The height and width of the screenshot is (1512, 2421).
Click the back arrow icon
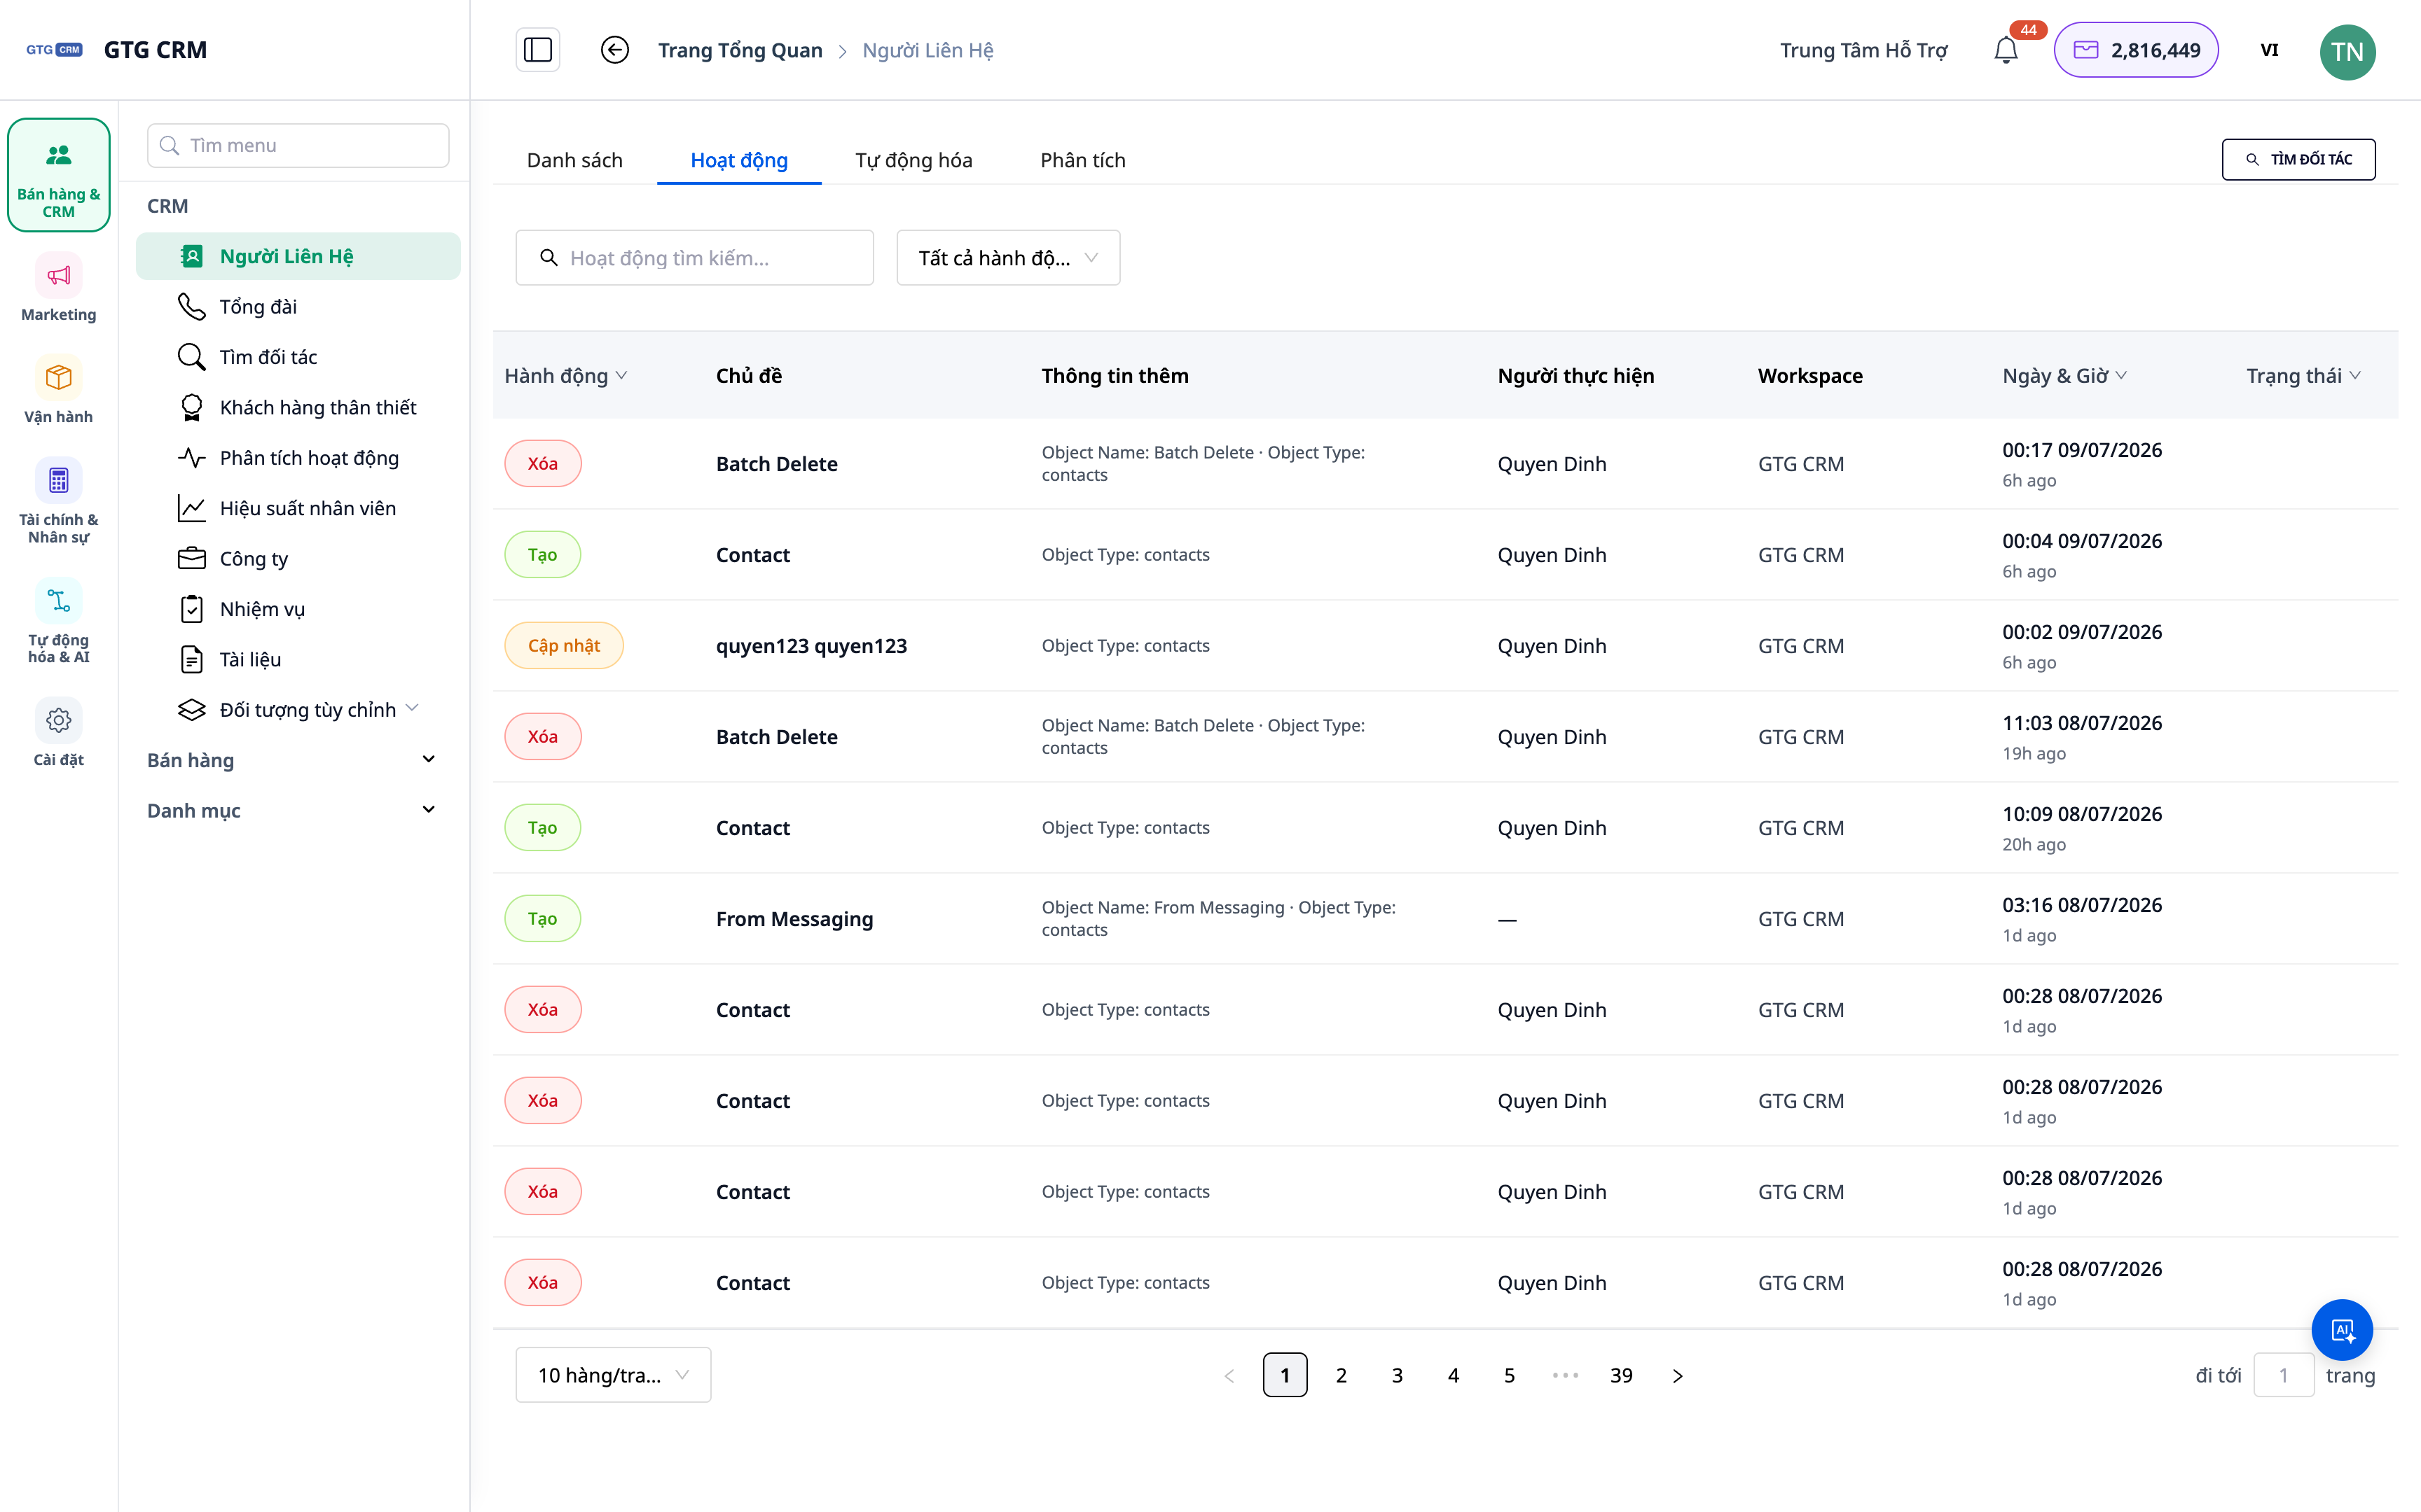pos(614,50)
